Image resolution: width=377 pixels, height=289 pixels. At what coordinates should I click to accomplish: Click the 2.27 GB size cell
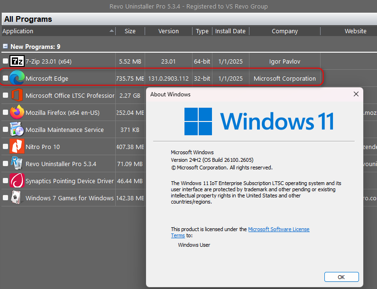(x=130, y=95)
